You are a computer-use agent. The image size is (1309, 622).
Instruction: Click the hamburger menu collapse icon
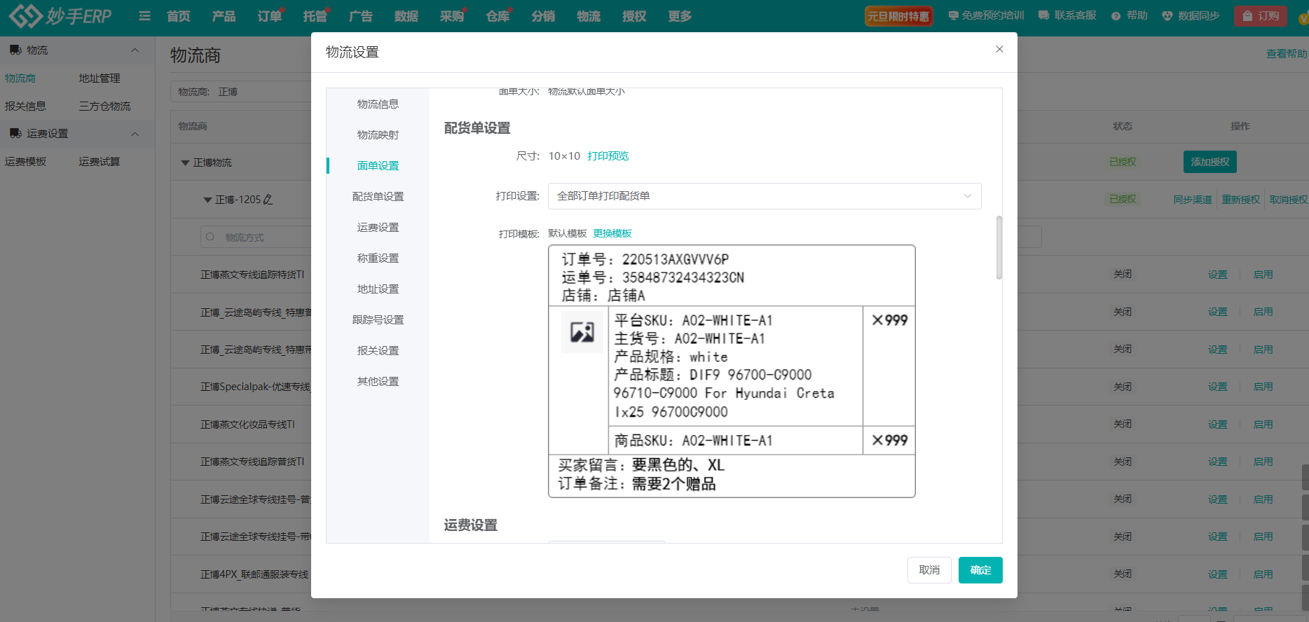[144, 15]
